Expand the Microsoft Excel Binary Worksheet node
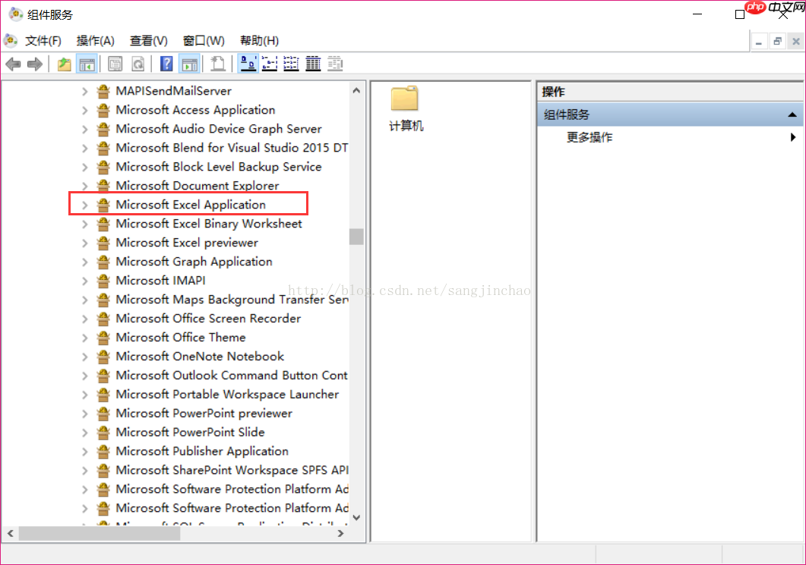The width and height of the screenshot is (806, 565). (x=85, y=224)
